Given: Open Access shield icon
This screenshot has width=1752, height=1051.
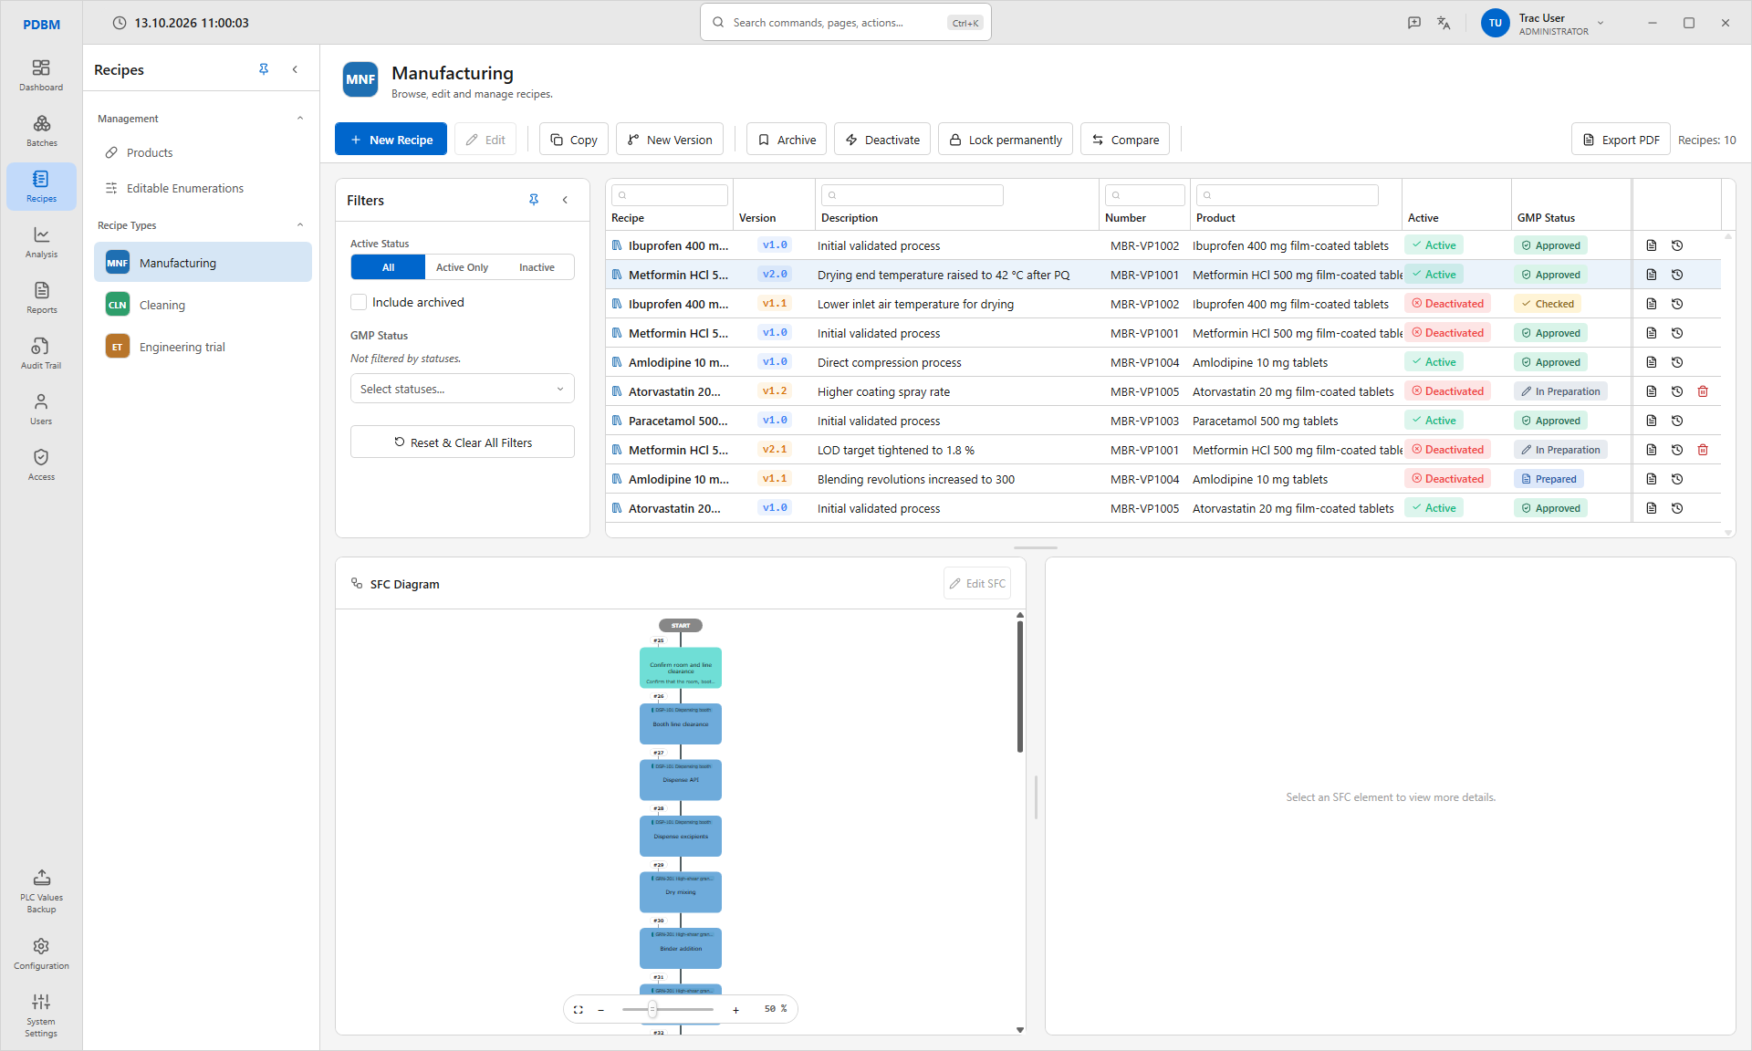Looking at the screenshot, I should (41, 464).
